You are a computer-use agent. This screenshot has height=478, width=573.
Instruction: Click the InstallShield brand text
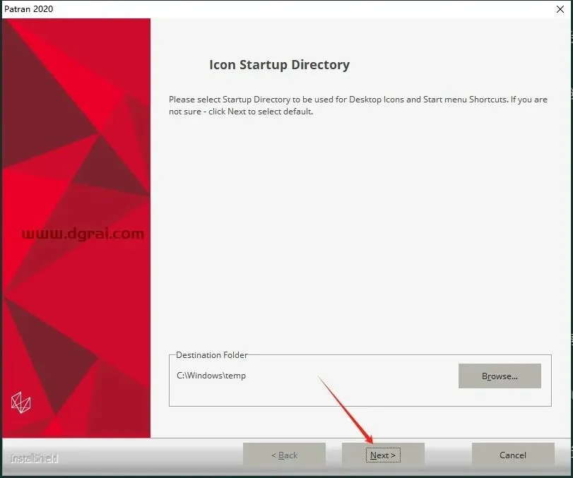[34, 458]
